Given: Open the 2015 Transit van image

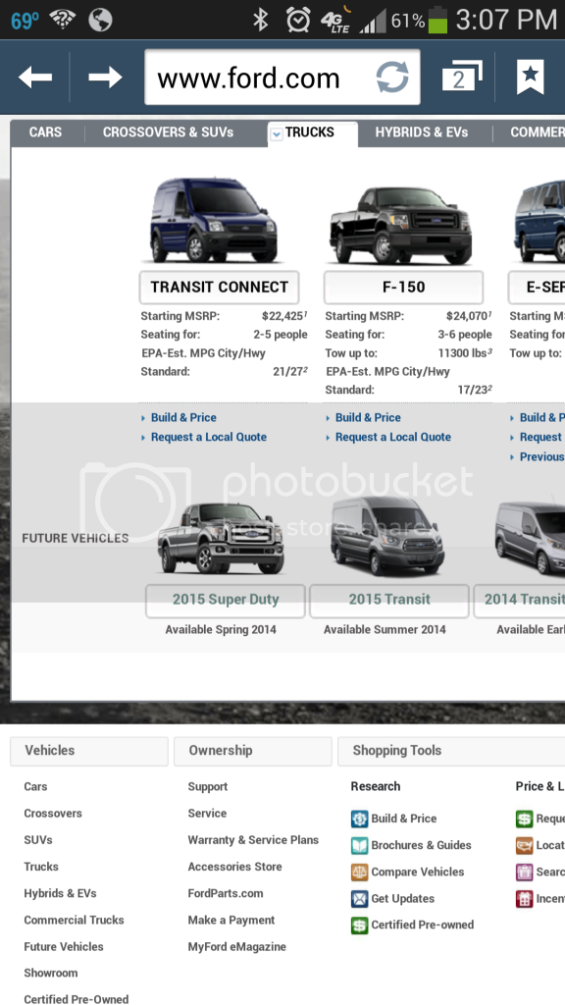Looking at the screenshot, I should click(388, 537).
